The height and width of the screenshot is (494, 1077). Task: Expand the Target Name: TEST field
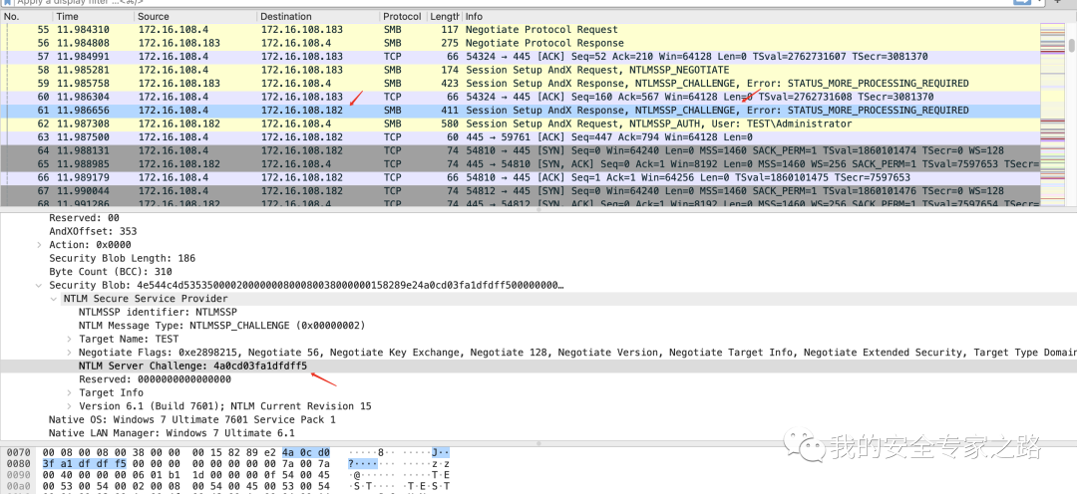pos(70,339)
